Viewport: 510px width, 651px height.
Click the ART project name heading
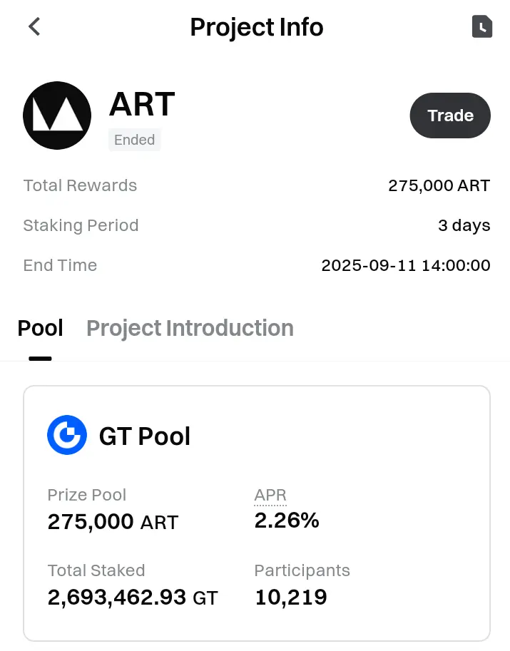[142, 104]
